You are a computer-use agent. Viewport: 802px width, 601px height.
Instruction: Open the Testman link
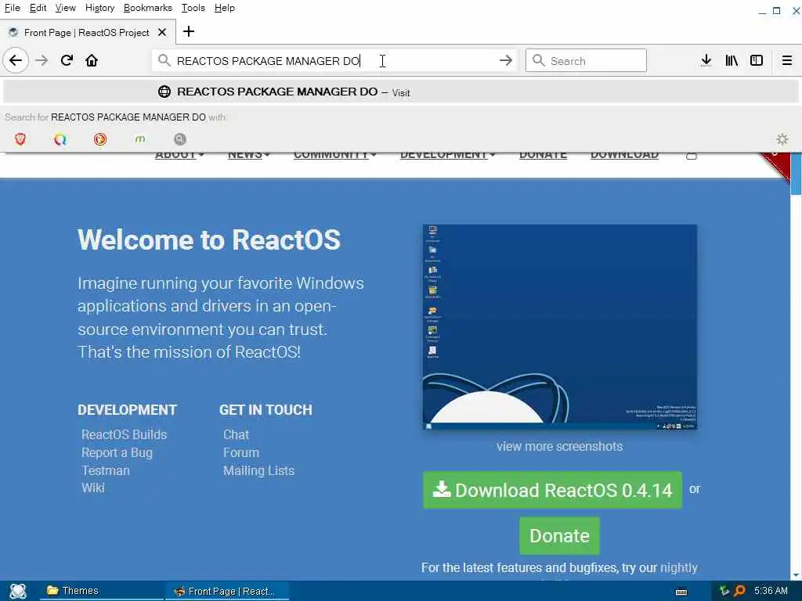pos(106,470)
